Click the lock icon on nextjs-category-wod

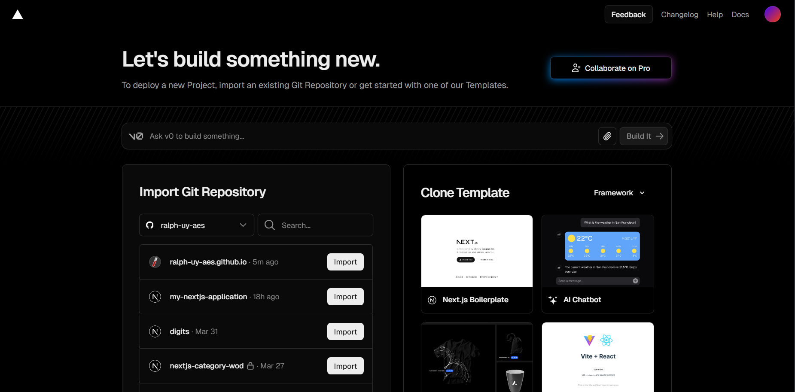(250, 366)
